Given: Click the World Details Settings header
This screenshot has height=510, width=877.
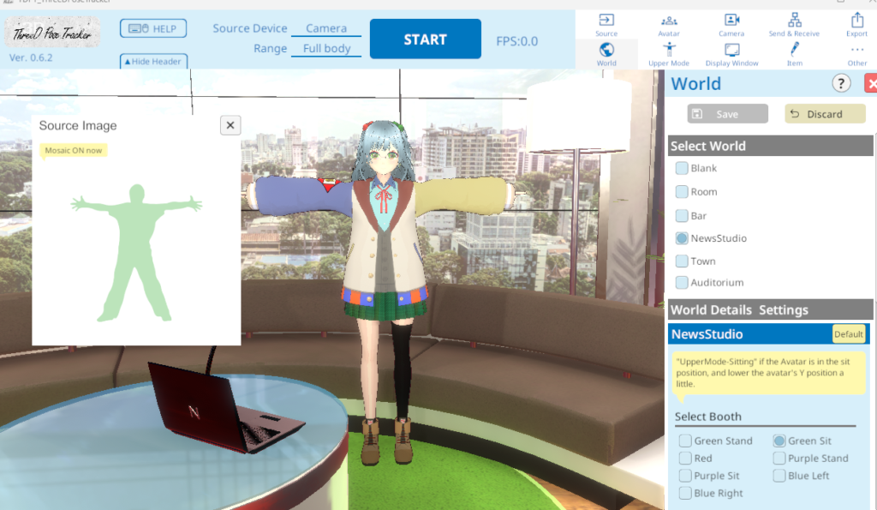Looking at the screenshot, I should click(770, 310).
